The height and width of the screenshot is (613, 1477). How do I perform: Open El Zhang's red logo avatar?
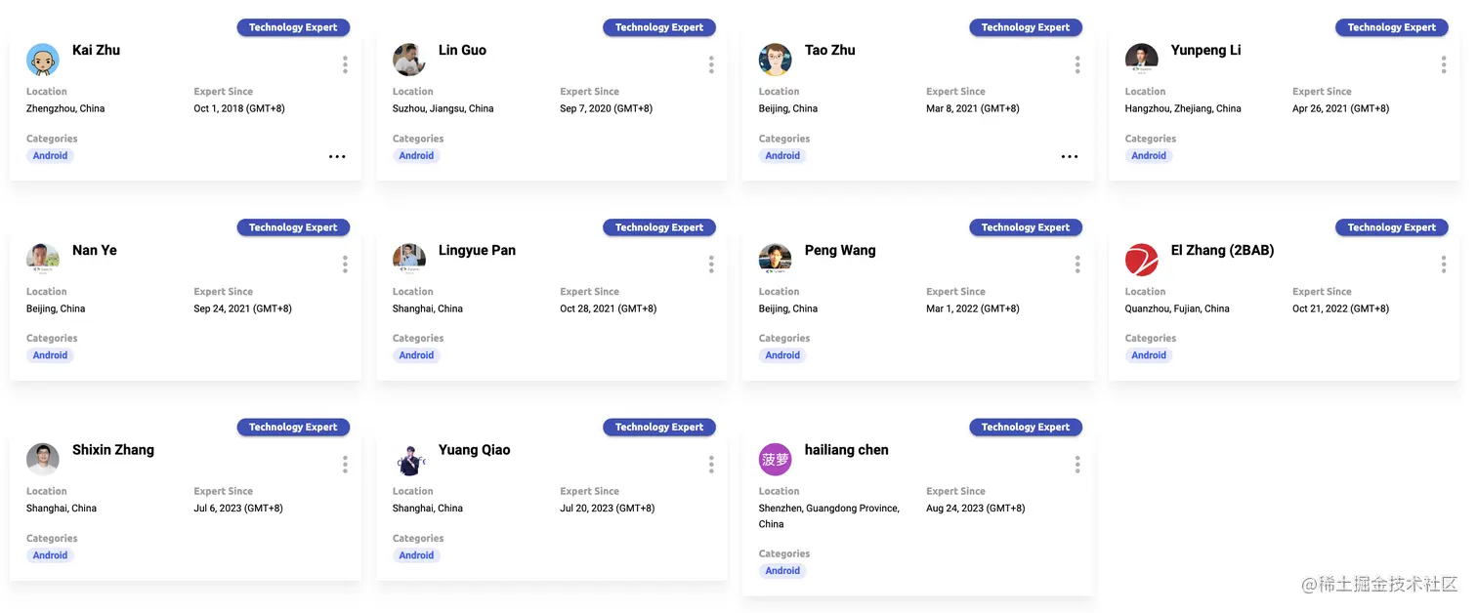point(1142,260)
